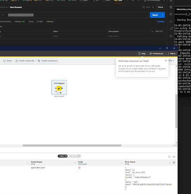The image size is (191, 194).
Task: Click the POST Request node output port
Action: pos(62,88)
